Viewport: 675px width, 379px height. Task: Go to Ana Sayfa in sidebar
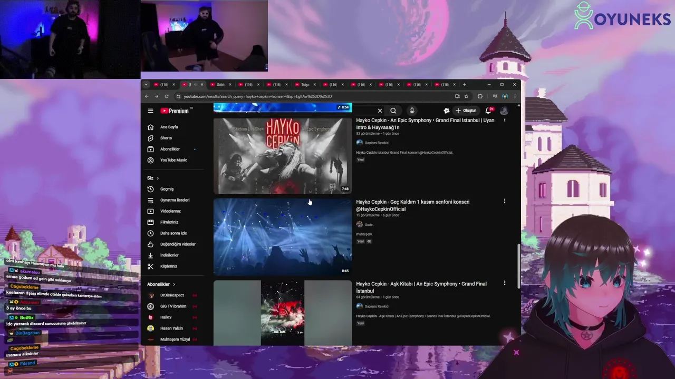[x=172, y=127]
